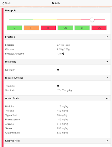Collapse the Amino Acids section
This screenshot has height=147, width=112.
[107, 98]
